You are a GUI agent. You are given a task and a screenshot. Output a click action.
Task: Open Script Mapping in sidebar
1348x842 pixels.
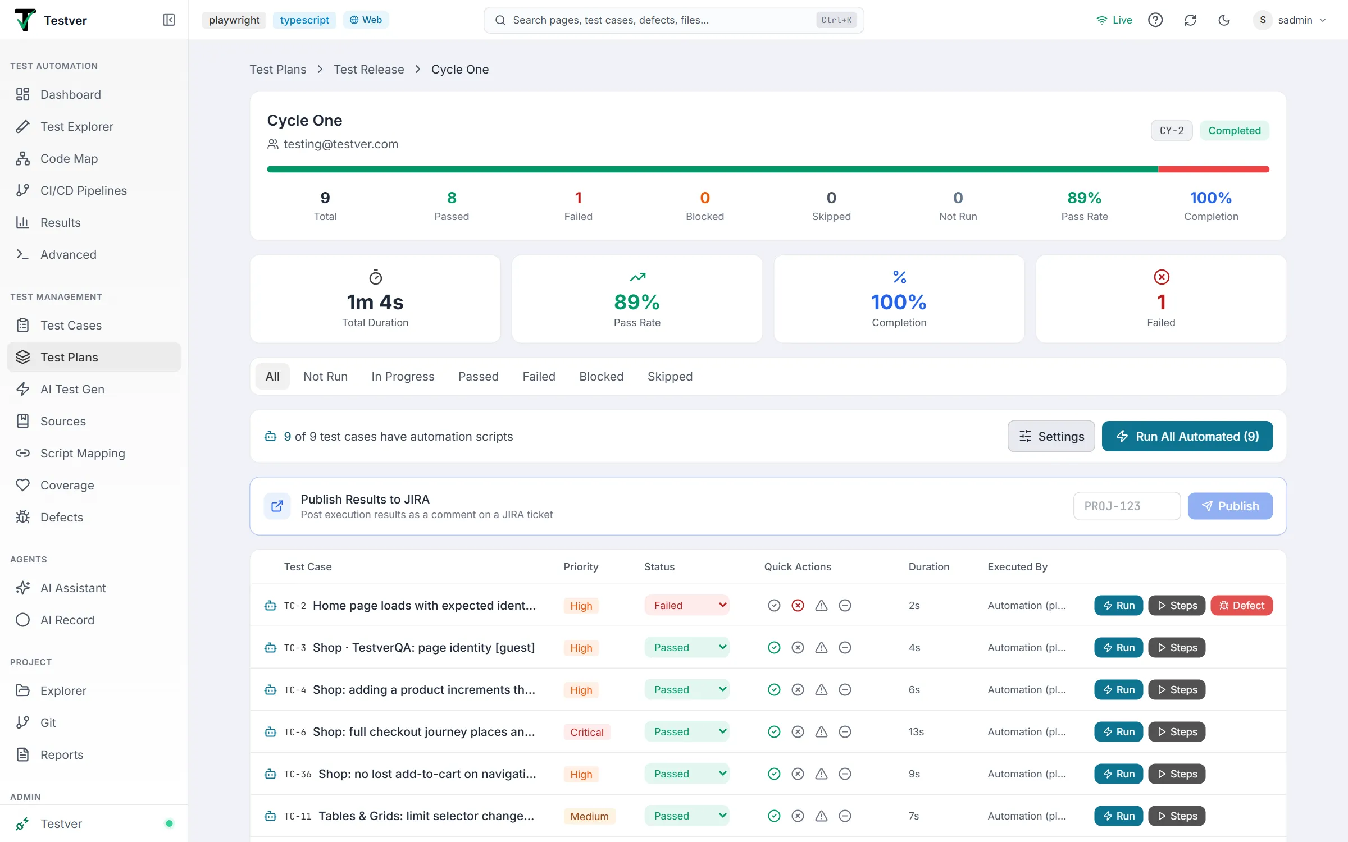(94, 453)
